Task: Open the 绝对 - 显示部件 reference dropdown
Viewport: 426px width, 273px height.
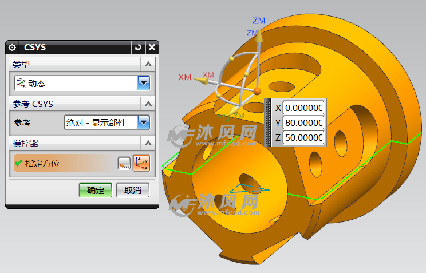Action: (x=144, y=122)
